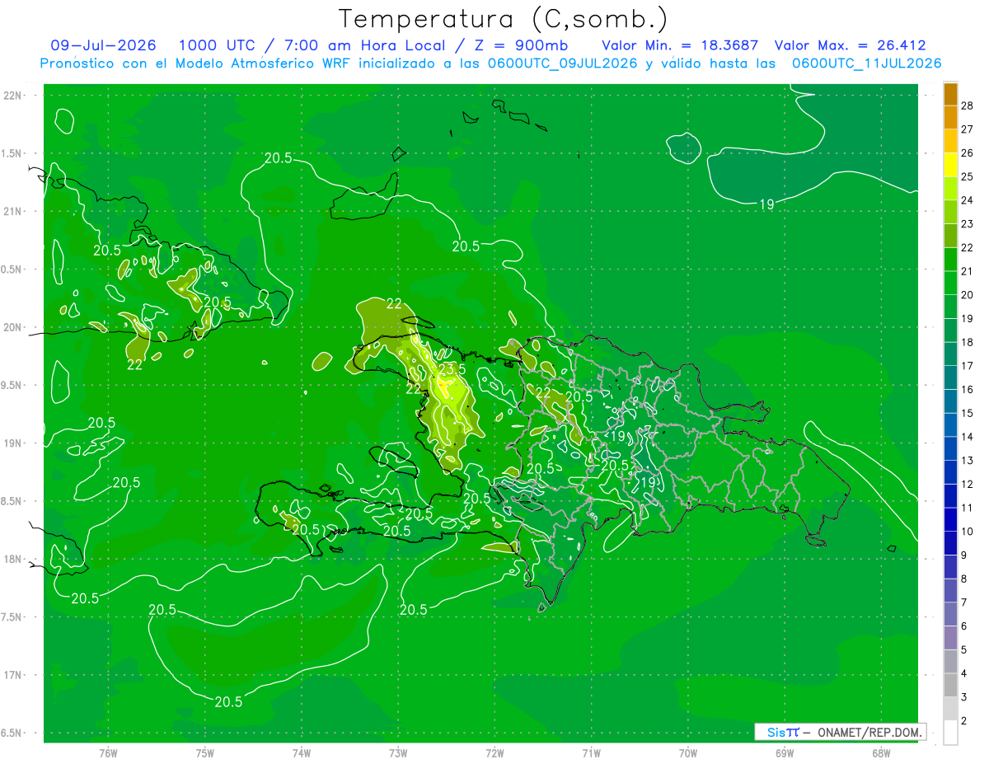Select the date text "09-Jul-2026"
The height and width of the screenshot is (764, 989).
103,45
